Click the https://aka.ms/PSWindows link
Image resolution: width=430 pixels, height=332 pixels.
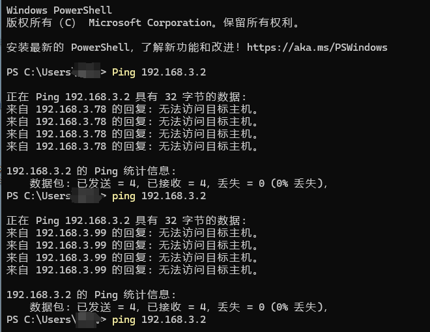pos(317,48)
